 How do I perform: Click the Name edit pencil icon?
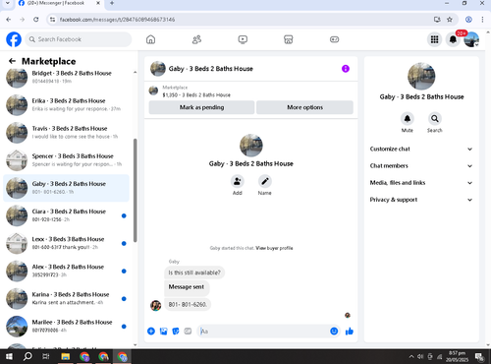click(x=265, y=181)
